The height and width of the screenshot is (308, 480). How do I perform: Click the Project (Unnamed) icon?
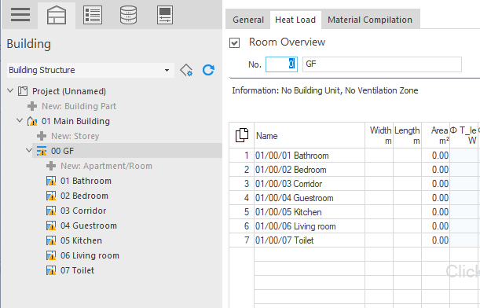pyautogui.click(x=23, y=91)
